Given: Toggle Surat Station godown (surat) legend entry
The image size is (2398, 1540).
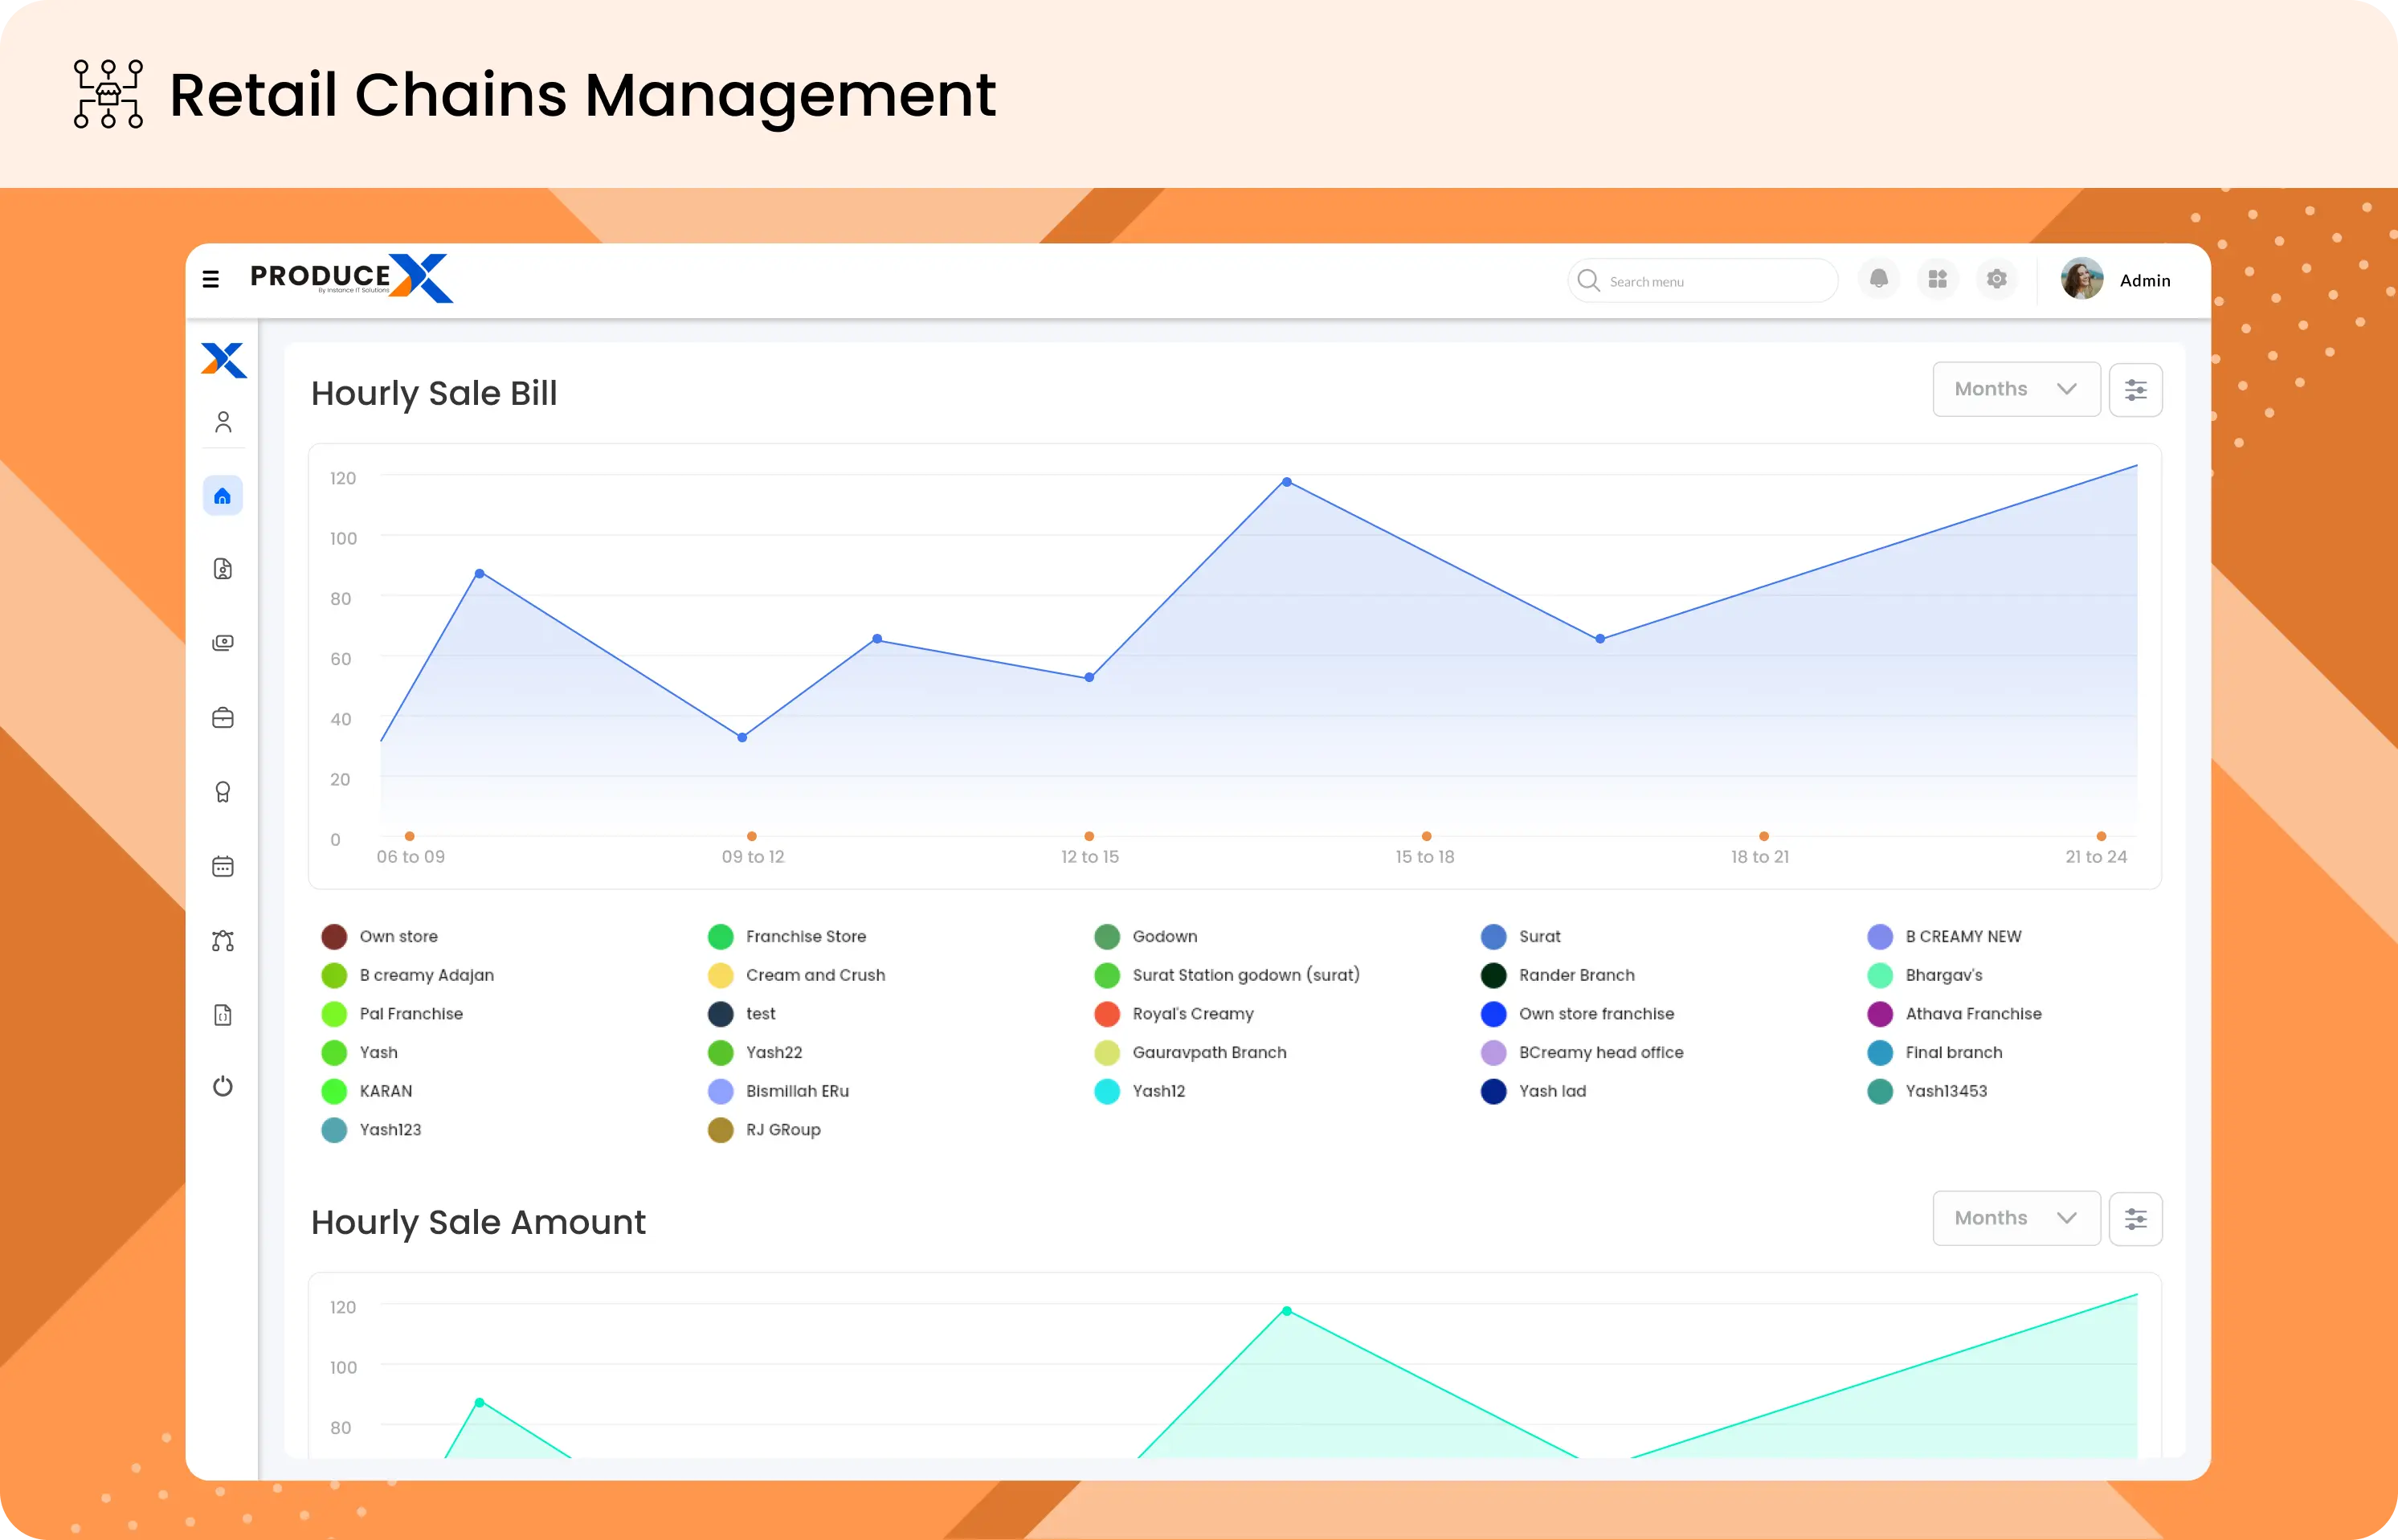Looking at the screenshot, I should click(1227, 975).
